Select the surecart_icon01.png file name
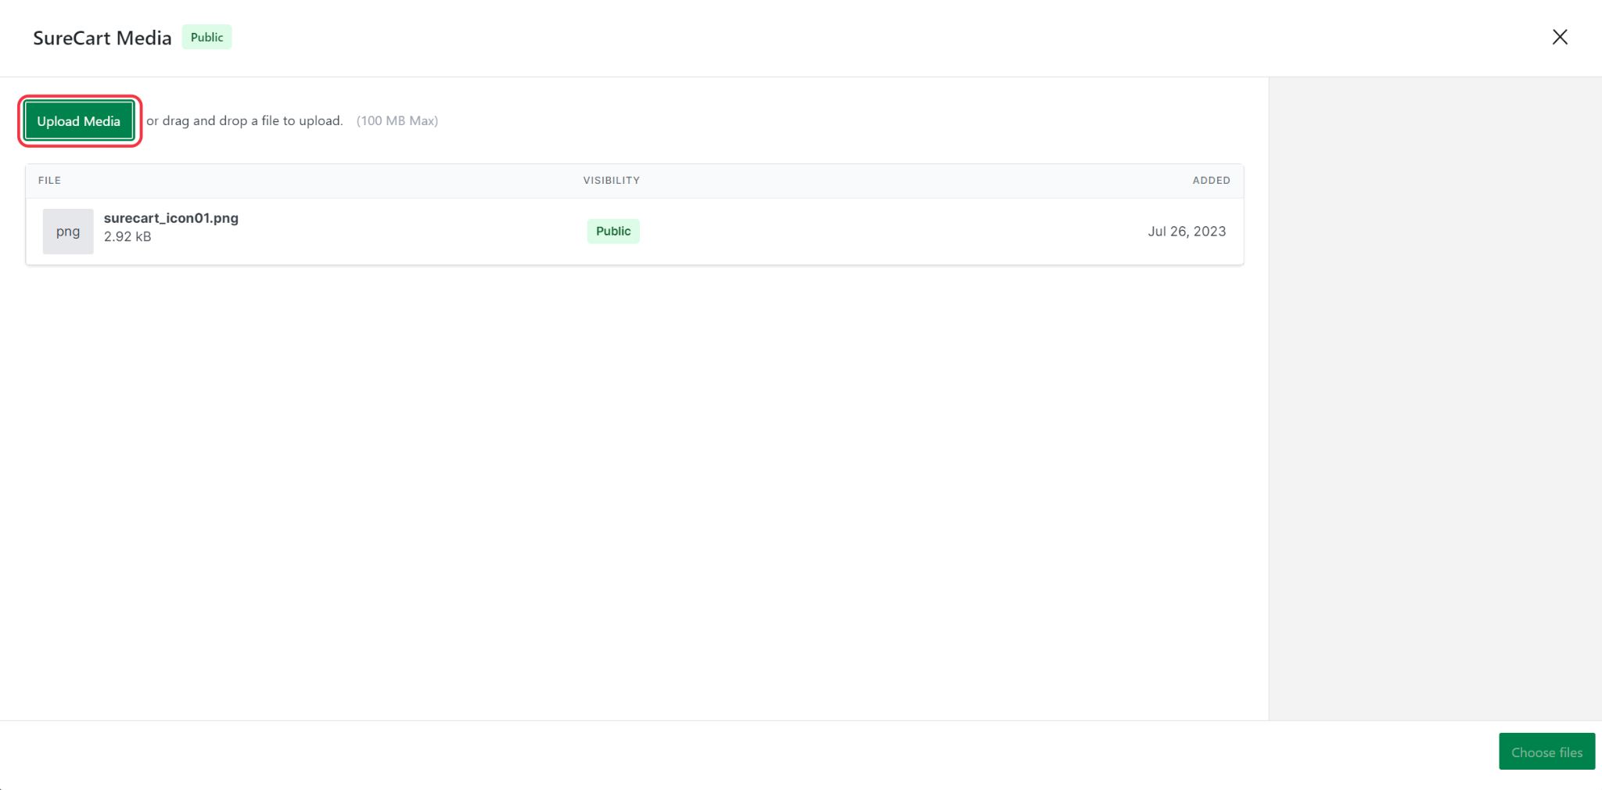Screen dimensions: 1602x790 click(x=171, y=218)
